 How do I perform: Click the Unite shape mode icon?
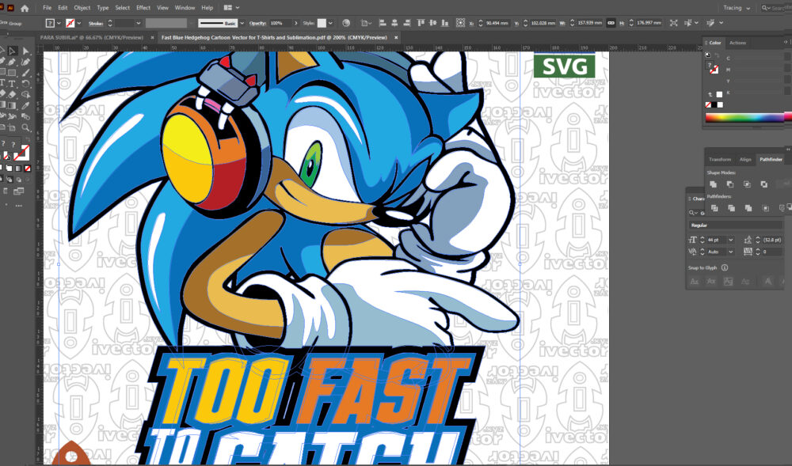[x=714, y=184]
